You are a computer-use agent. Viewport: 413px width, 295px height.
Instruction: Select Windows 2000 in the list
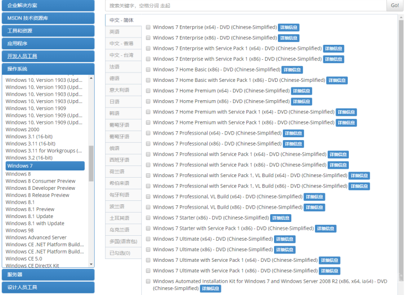[x=22, y=130]
